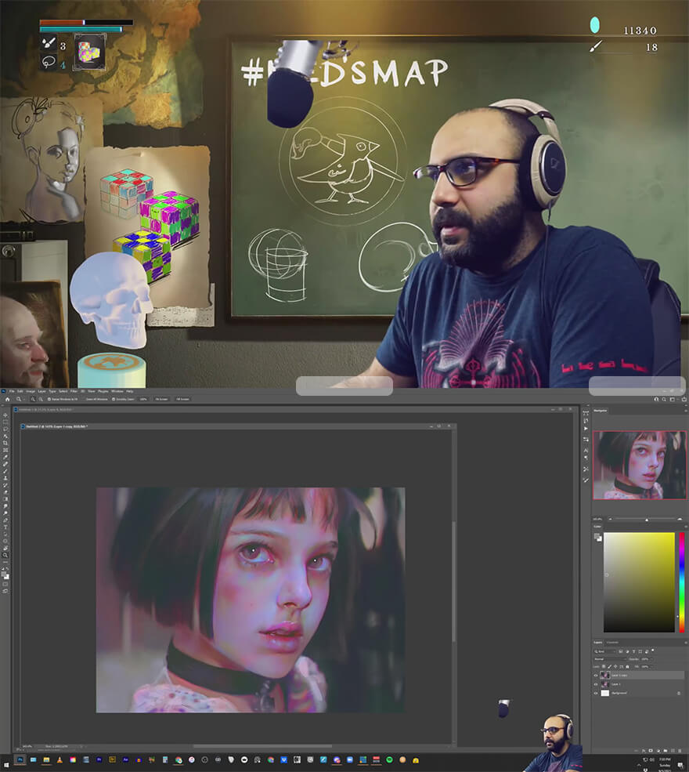Toggle the Zoom All Windows checkbox

84,399
